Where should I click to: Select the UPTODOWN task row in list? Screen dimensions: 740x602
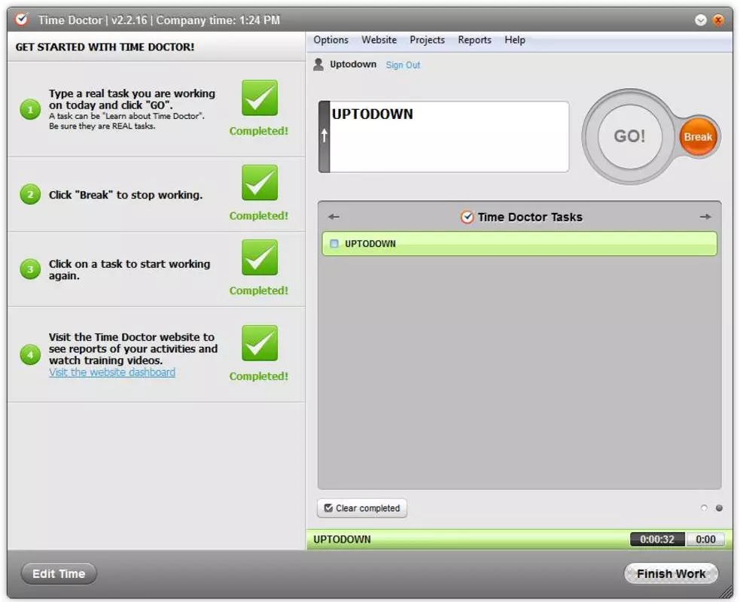519,244
